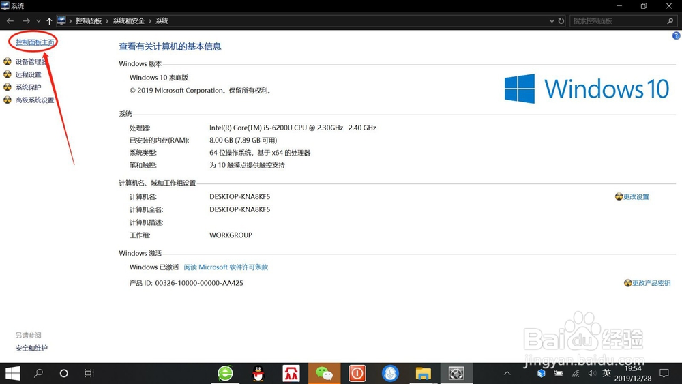The image size is (682, 384).
Task: Open the blue help question mark
Action: tap(677, 35)
